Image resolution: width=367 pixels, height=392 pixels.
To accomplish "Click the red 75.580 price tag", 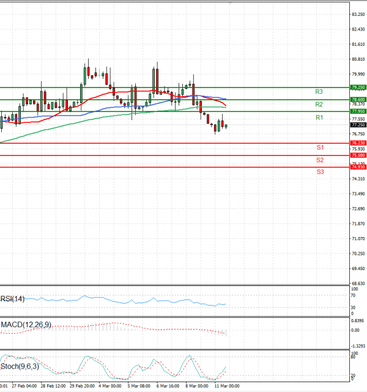I will pyautogui.click(x=358, y=155).
